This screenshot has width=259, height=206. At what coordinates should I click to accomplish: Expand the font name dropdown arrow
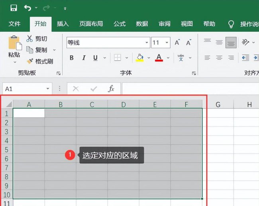[147, 43]
